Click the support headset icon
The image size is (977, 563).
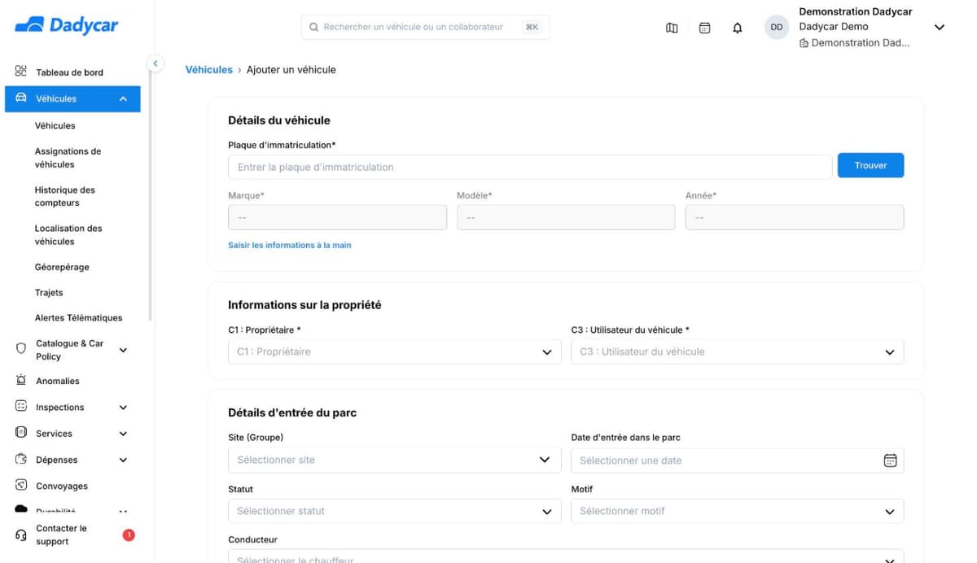pyautogui.click(x=21, y=535)
